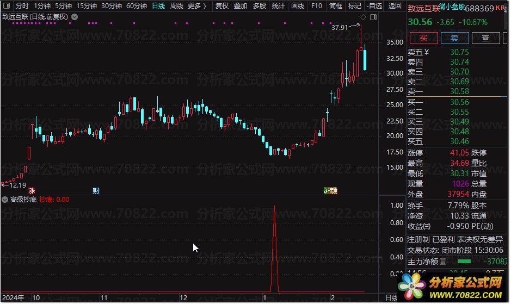Click the stock code 688369
Screen dimensions: 511x304
click(x=479, y=9)
